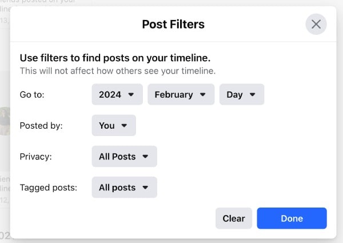Close the Post Filters dialog

click(x=316, y=24)
